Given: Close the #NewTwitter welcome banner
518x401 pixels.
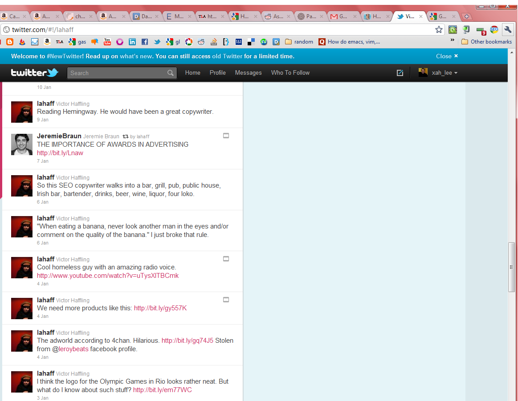Looking at the screenshot, I should (x=447, y=56).
